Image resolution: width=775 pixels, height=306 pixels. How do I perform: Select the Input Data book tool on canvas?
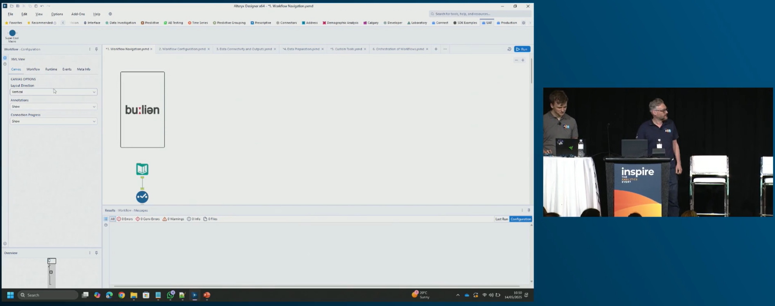142,169
